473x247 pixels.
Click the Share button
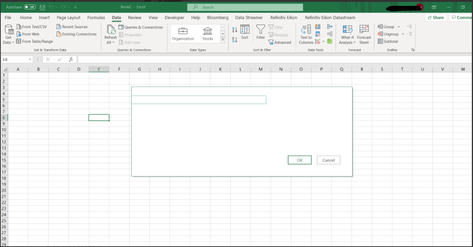pyautogui.click(x=436, y=18)
